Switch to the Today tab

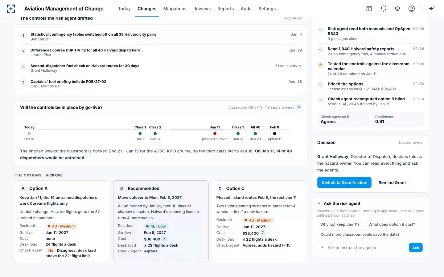124,9
